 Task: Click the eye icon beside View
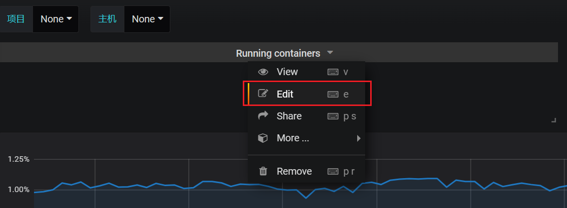coord(263,72)
